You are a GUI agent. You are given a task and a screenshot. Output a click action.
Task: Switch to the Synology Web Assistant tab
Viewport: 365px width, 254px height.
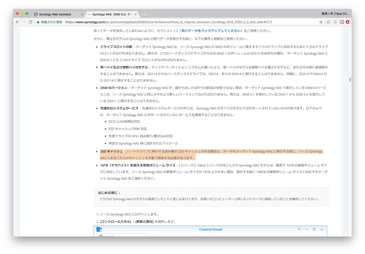[x=58, y=14]
